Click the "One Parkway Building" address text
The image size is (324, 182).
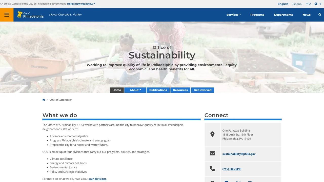[236, 131]
